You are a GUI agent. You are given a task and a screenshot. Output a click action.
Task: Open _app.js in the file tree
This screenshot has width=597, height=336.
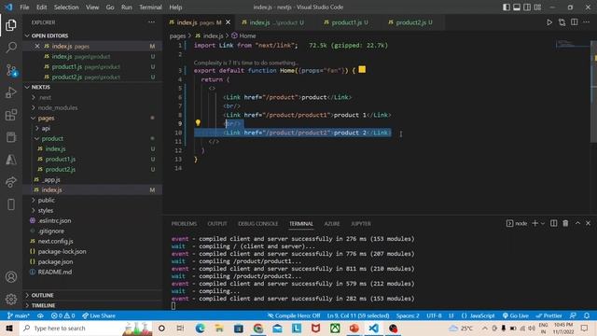pyautogui.click(x=51, y=180)
